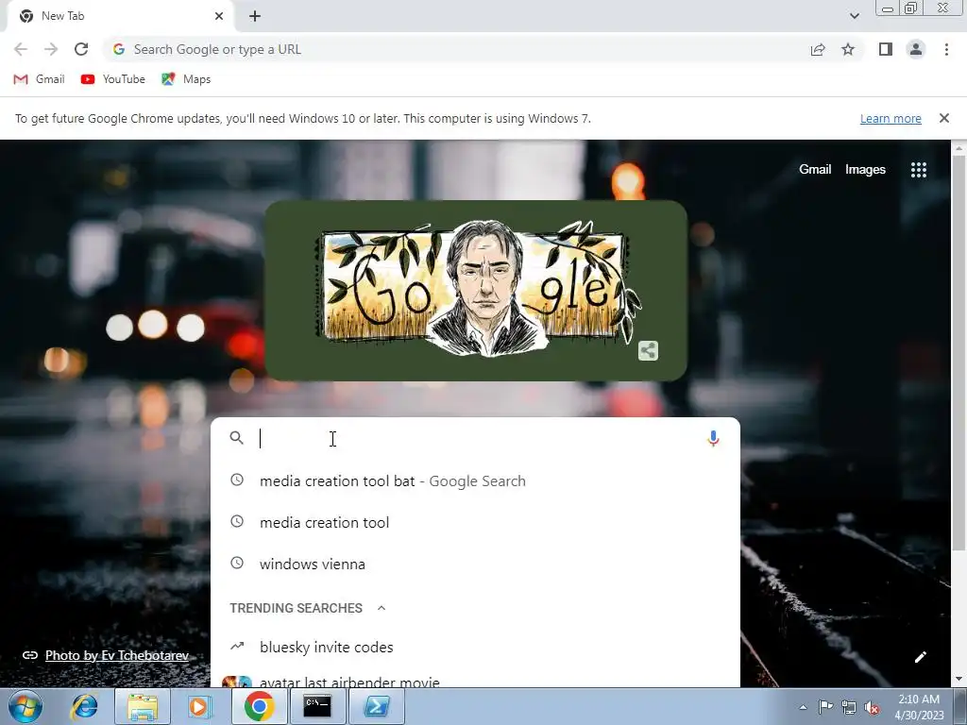The width and height of the screenshot is (967, 725).
Task: Open a new tab with plus button
Action: pos(255,16)
